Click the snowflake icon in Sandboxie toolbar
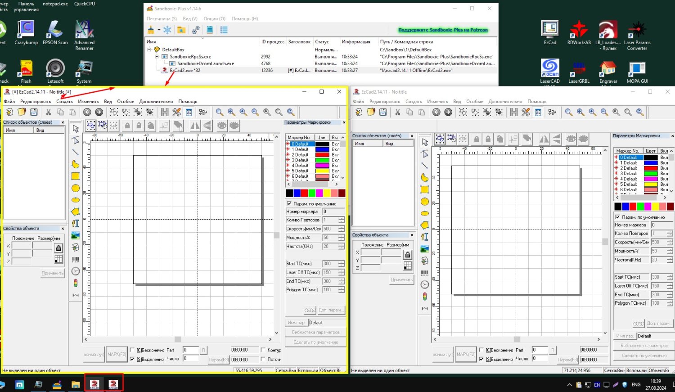Screen dimensions: 675x392 coord(167,30)
